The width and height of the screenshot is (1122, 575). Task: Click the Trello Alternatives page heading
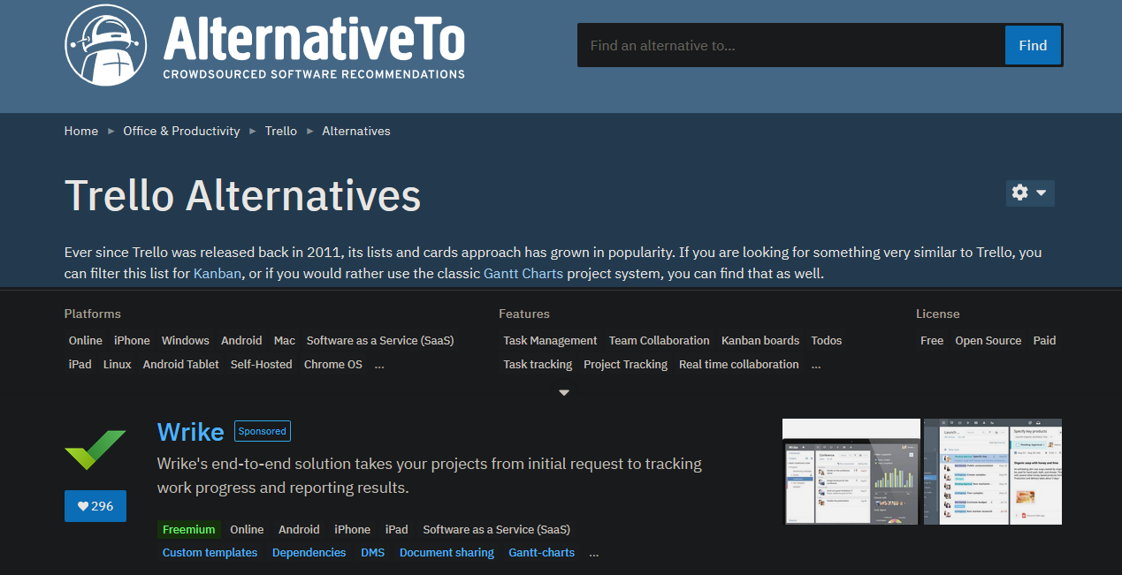click(242, 195)
